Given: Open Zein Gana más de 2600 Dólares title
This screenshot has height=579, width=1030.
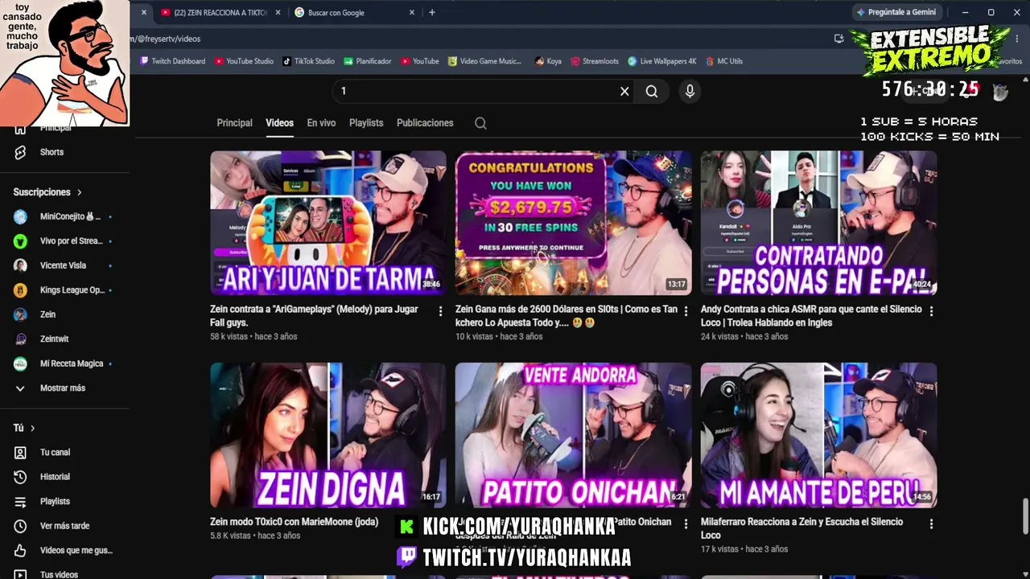Looking at the screenshot, I should [x=566, y=315].
